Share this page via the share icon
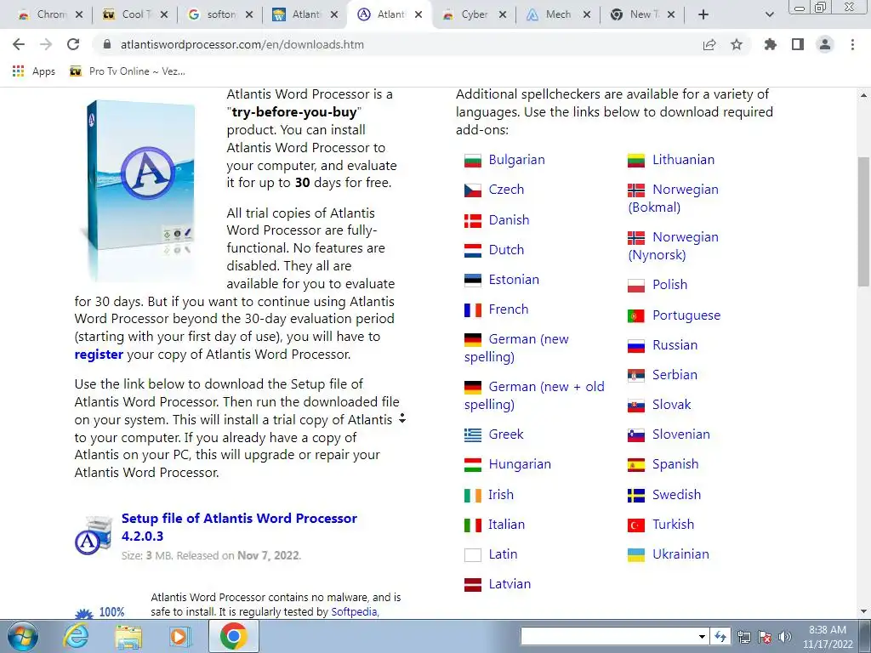Viewport: 871px width, 653px height. click(709, 44)
